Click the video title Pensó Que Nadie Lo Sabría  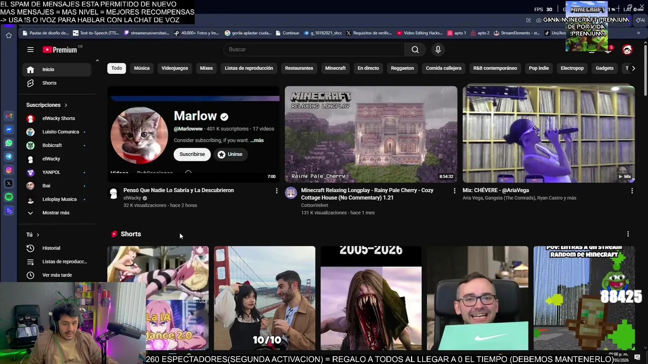pos(178,190)
